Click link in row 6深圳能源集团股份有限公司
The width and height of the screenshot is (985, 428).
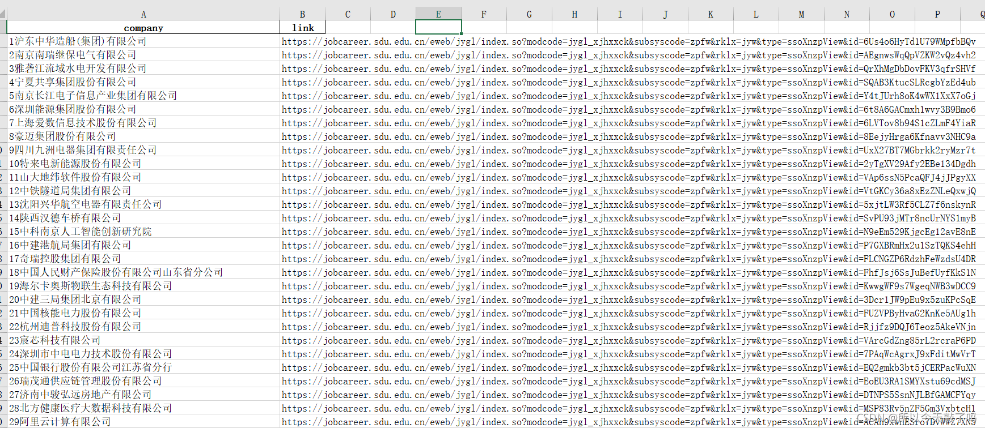click(x=629, y=109)
